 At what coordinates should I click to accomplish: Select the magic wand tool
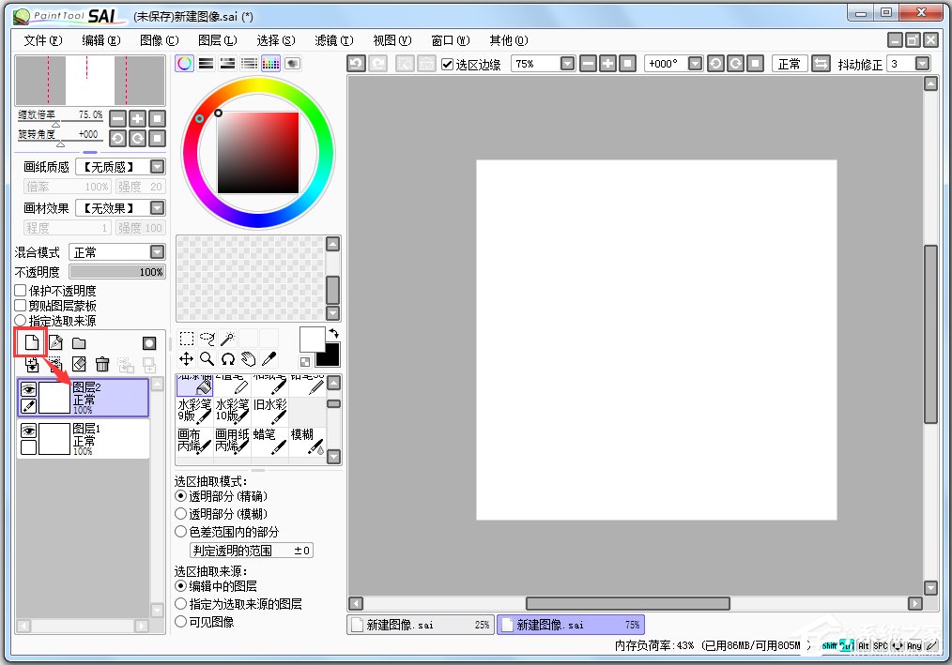(x=226, y=339)
